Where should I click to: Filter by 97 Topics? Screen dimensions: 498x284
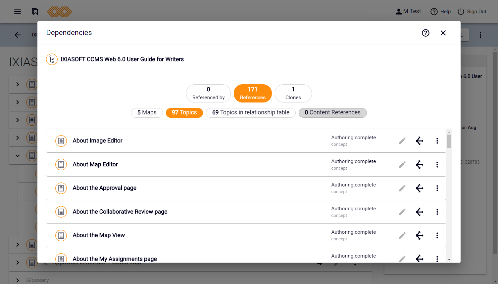(x=184, y=113)
